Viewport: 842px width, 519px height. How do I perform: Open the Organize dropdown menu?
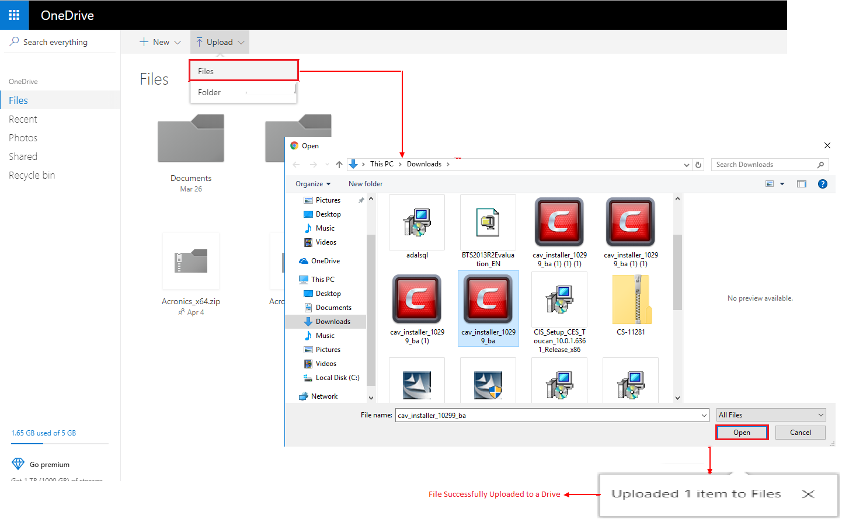(x=313, y=184)
